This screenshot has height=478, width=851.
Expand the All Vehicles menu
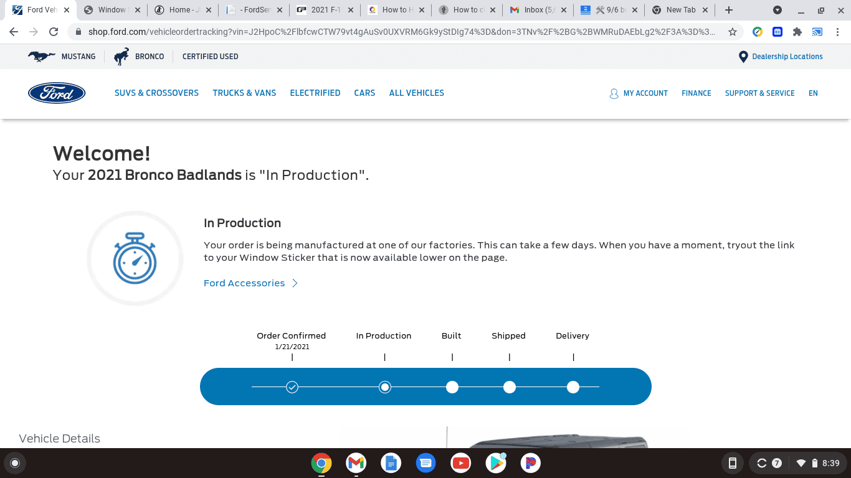417,93
